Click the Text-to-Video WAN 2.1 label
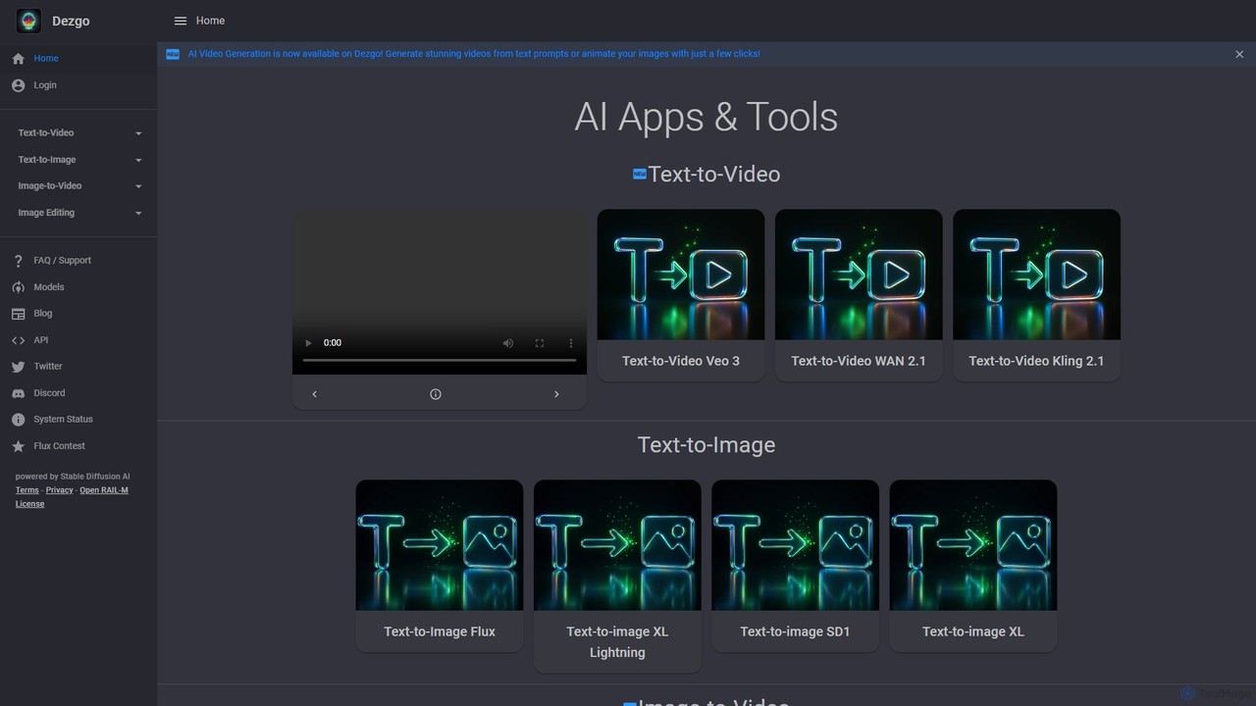This screenshot has width=1256, height=706. [x=859, y=361]
